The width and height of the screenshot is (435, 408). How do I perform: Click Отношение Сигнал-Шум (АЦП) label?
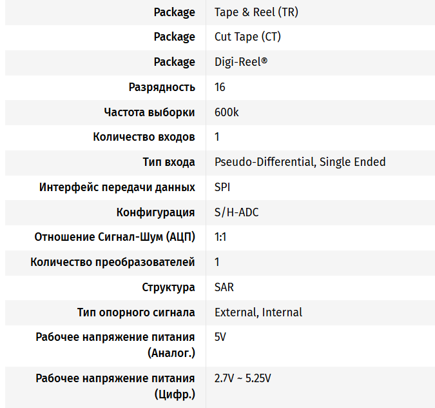115,237
